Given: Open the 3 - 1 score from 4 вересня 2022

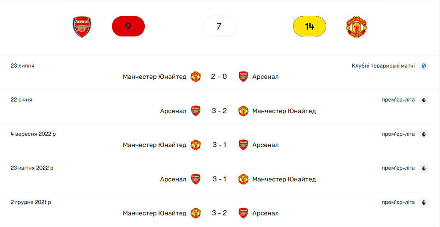Looking at the screenshot, I should click(x=219, y=145).
